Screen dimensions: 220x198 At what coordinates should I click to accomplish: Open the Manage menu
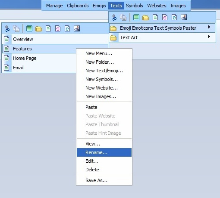54,6
